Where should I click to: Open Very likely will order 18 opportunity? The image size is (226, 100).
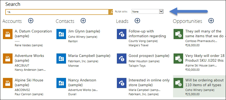point(205,58)
